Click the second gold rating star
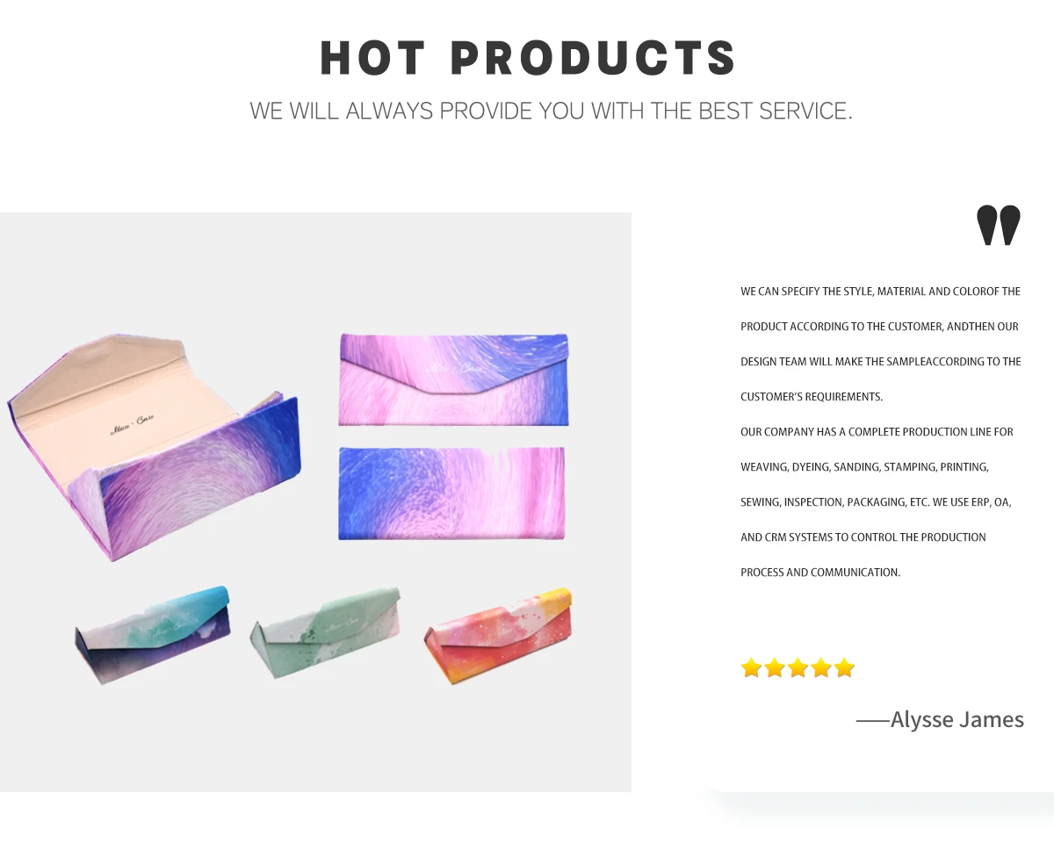The height and width of the screenshot is (843, 1054). click(775, 668)
